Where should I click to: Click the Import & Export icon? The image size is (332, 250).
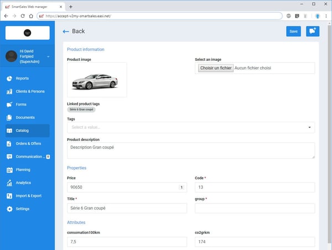click(x=9, y=196)
